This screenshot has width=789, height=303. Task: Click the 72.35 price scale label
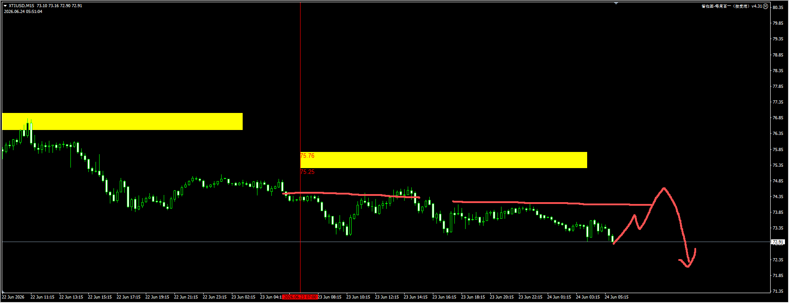[x=778, y=260]
